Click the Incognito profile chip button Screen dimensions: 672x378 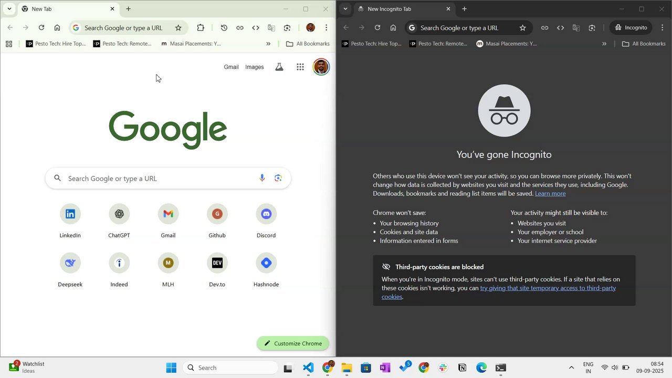(x=631, y=28)
